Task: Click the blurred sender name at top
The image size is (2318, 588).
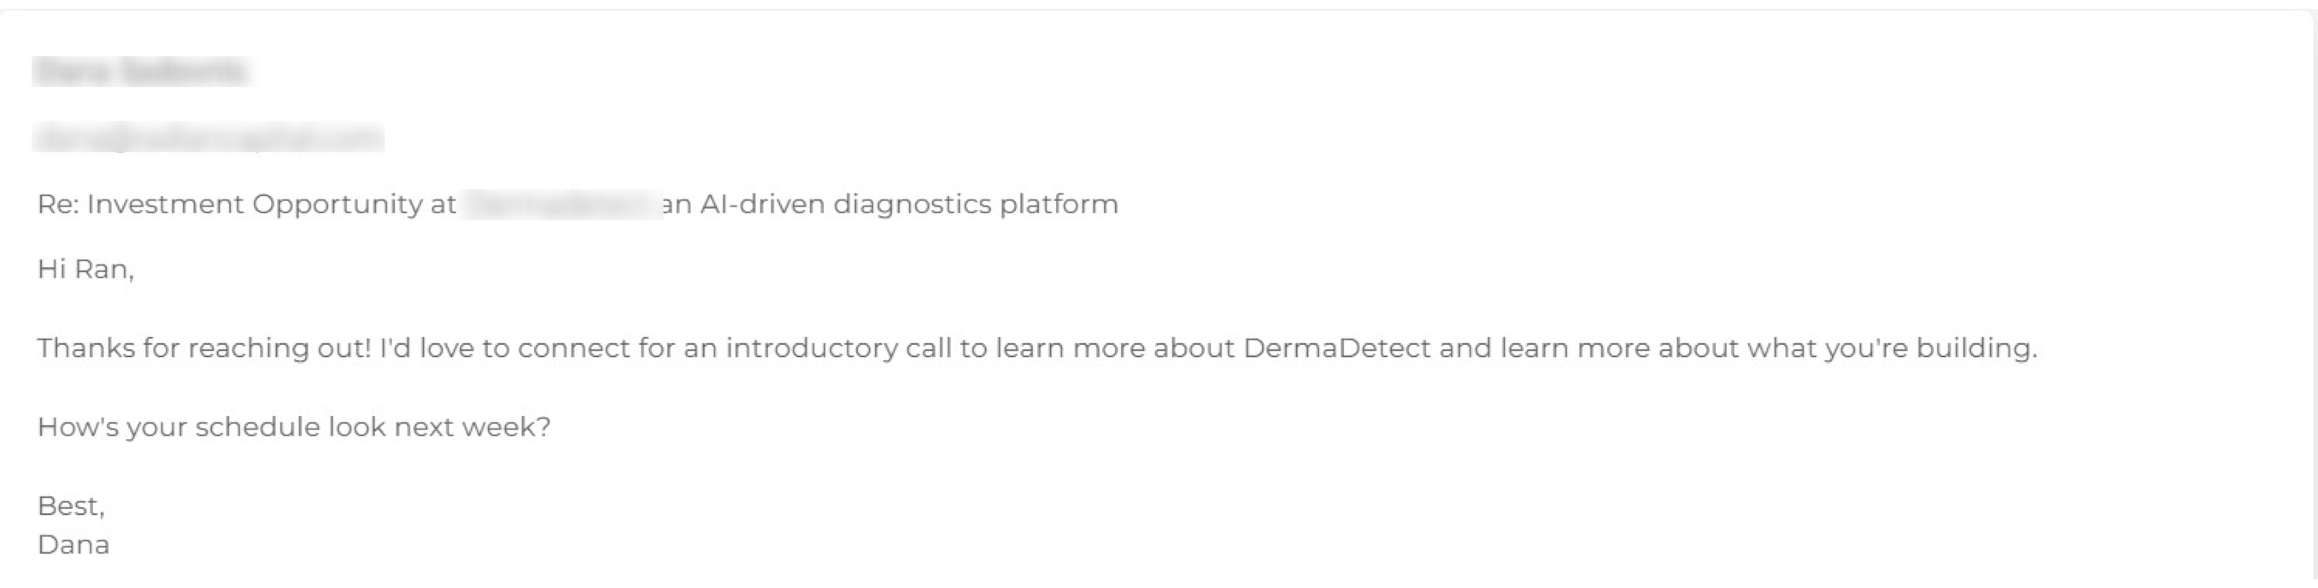Action: pos(140,71)
